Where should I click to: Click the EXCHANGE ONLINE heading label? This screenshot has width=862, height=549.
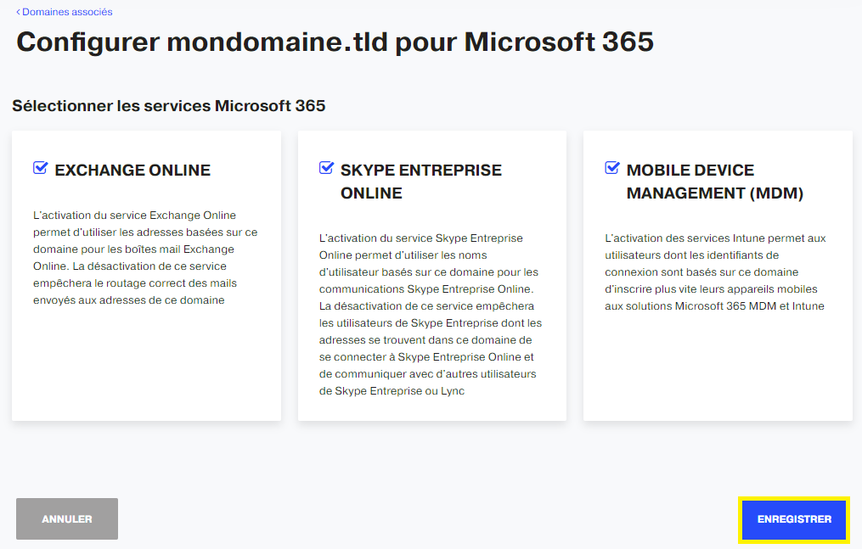(132, 171)
